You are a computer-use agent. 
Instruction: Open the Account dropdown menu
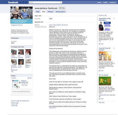click(x=113, y=2)
